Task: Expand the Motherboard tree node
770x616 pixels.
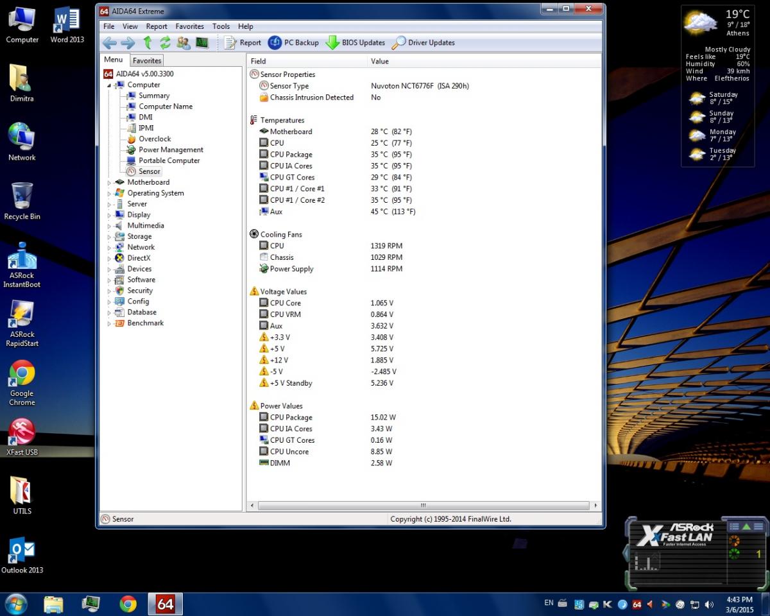Action: pyautogui.click(x=110, y=182)
